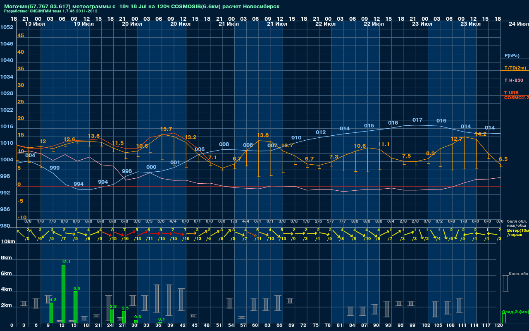Click the green precipitation bar legend symbol

tap(503, 318)
